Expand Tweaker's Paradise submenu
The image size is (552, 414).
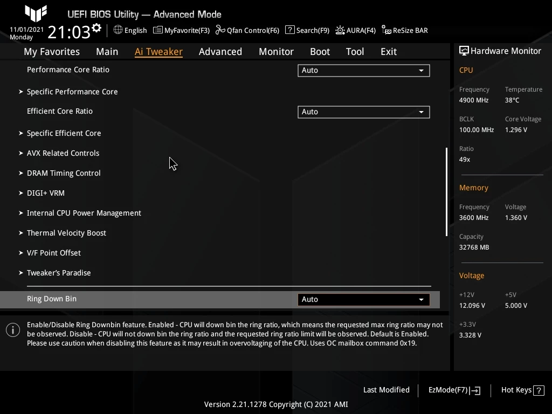pos(59,273)
